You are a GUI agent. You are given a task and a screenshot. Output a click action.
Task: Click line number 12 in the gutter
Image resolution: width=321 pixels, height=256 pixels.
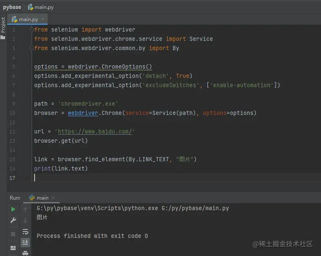(x=12, y=131)
